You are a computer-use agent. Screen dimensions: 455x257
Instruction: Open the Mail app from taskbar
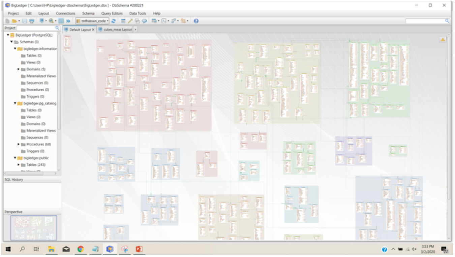(x=66, y=250)
